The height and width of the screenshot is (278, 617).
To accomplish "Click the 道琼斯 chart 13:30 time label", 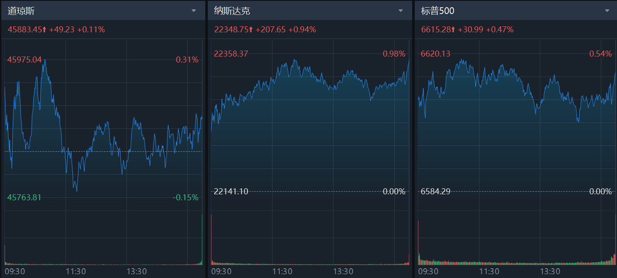I will [x=136, y=271].
